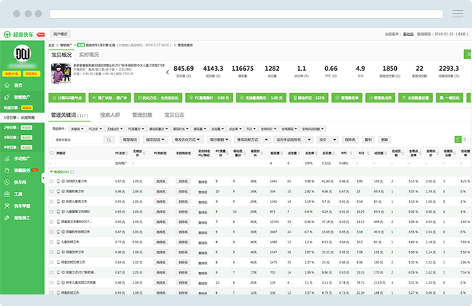
Task: Expand the 细分数据 dropdown
Action: point(218,139)
